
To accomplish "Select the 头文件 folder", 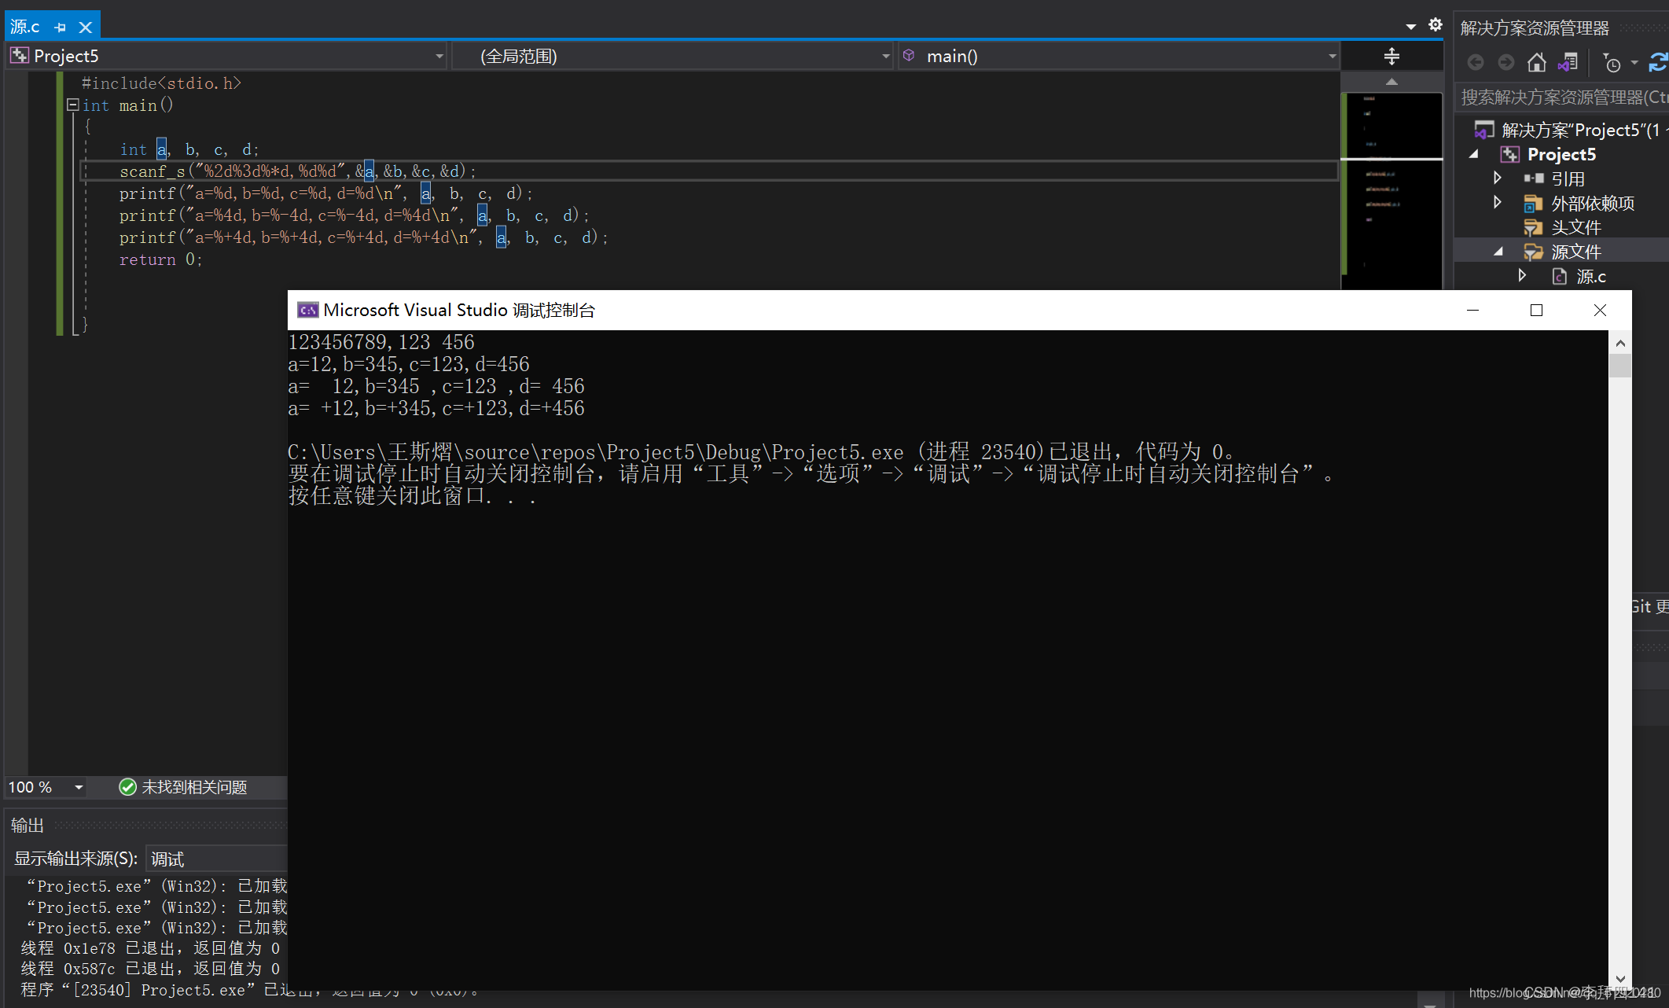I will pos(1575,227).
